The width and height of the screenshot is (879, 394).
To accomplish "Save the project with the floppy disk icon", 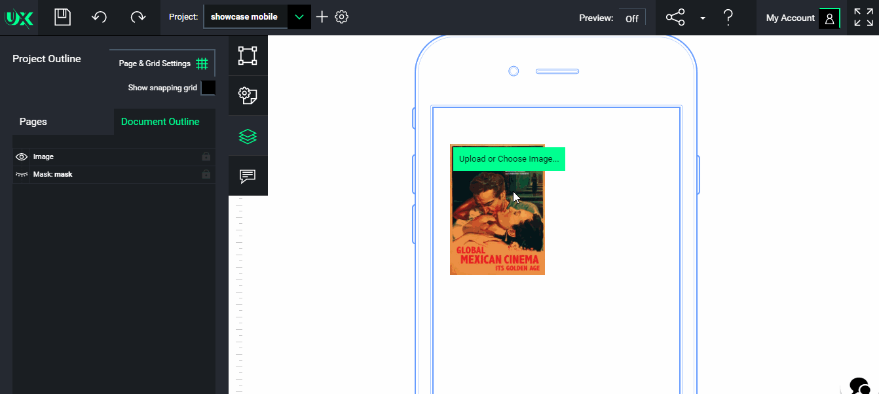I will tap(62, 17).
